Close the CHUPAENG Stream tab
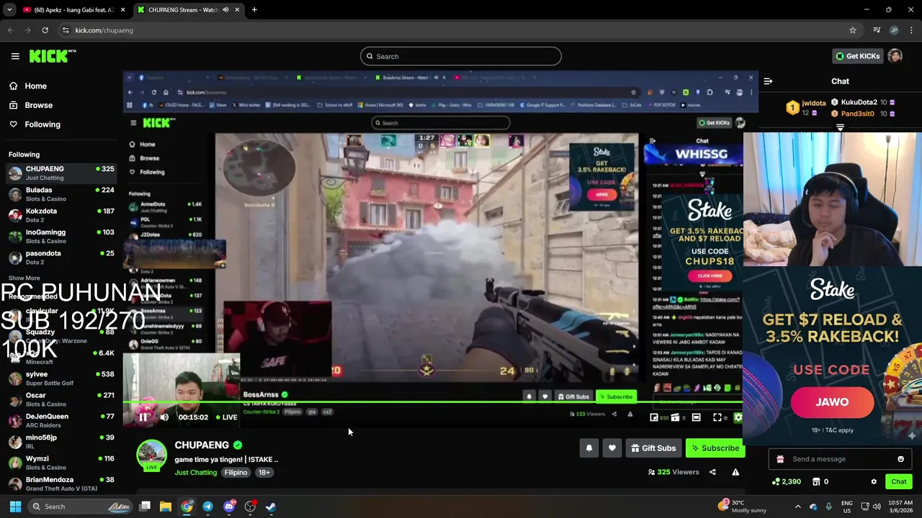The image size is (922, 518). 237,10
